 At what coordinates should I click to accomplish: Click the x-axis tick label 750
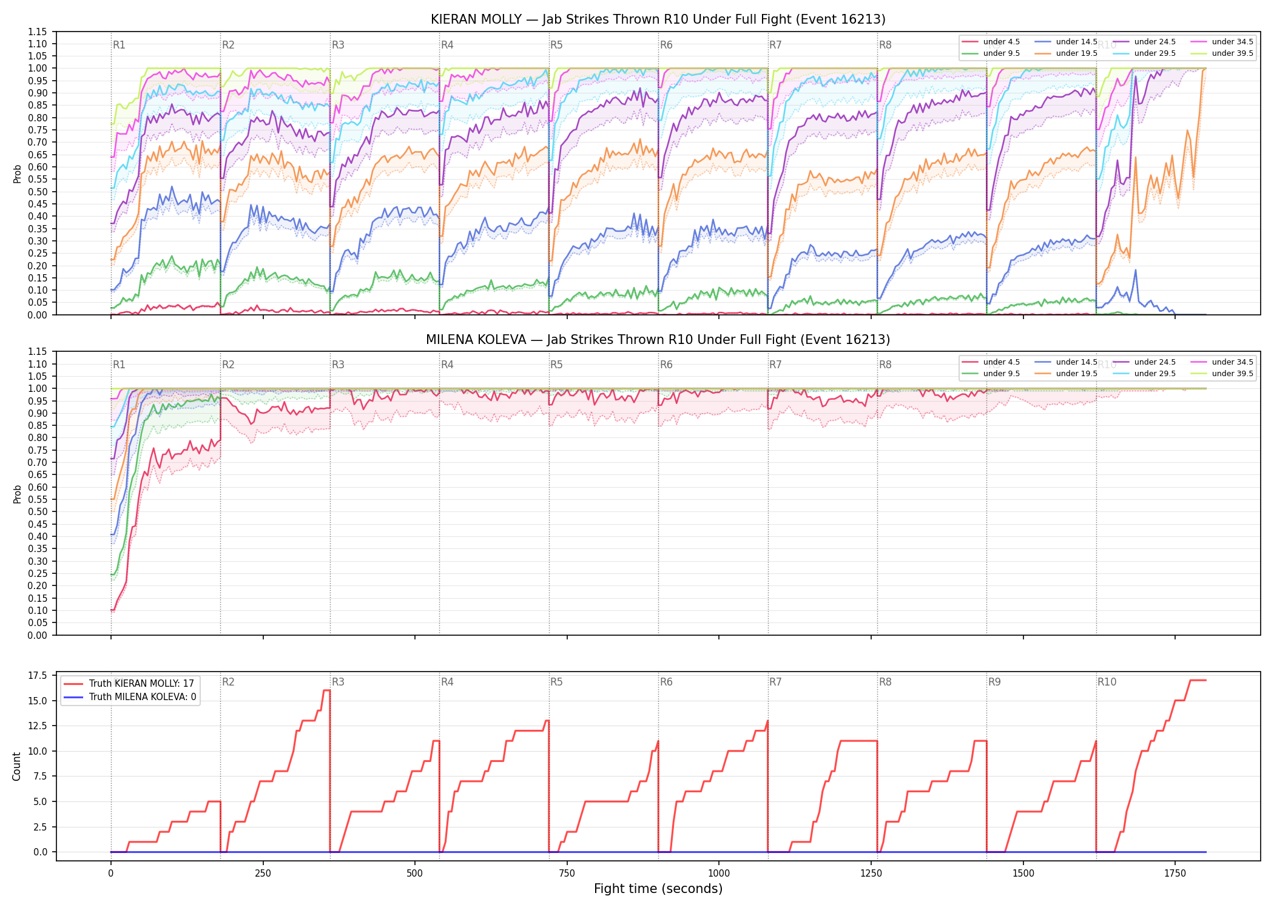click(567, 874)
